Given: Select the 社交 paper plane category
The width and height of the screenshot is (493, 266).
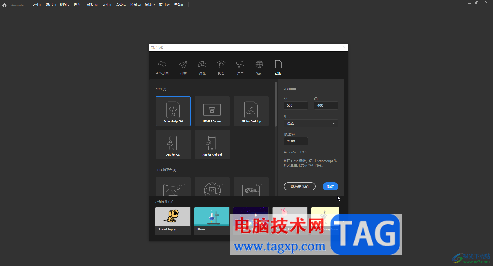Looking at the screenshot, I should 183,68.
